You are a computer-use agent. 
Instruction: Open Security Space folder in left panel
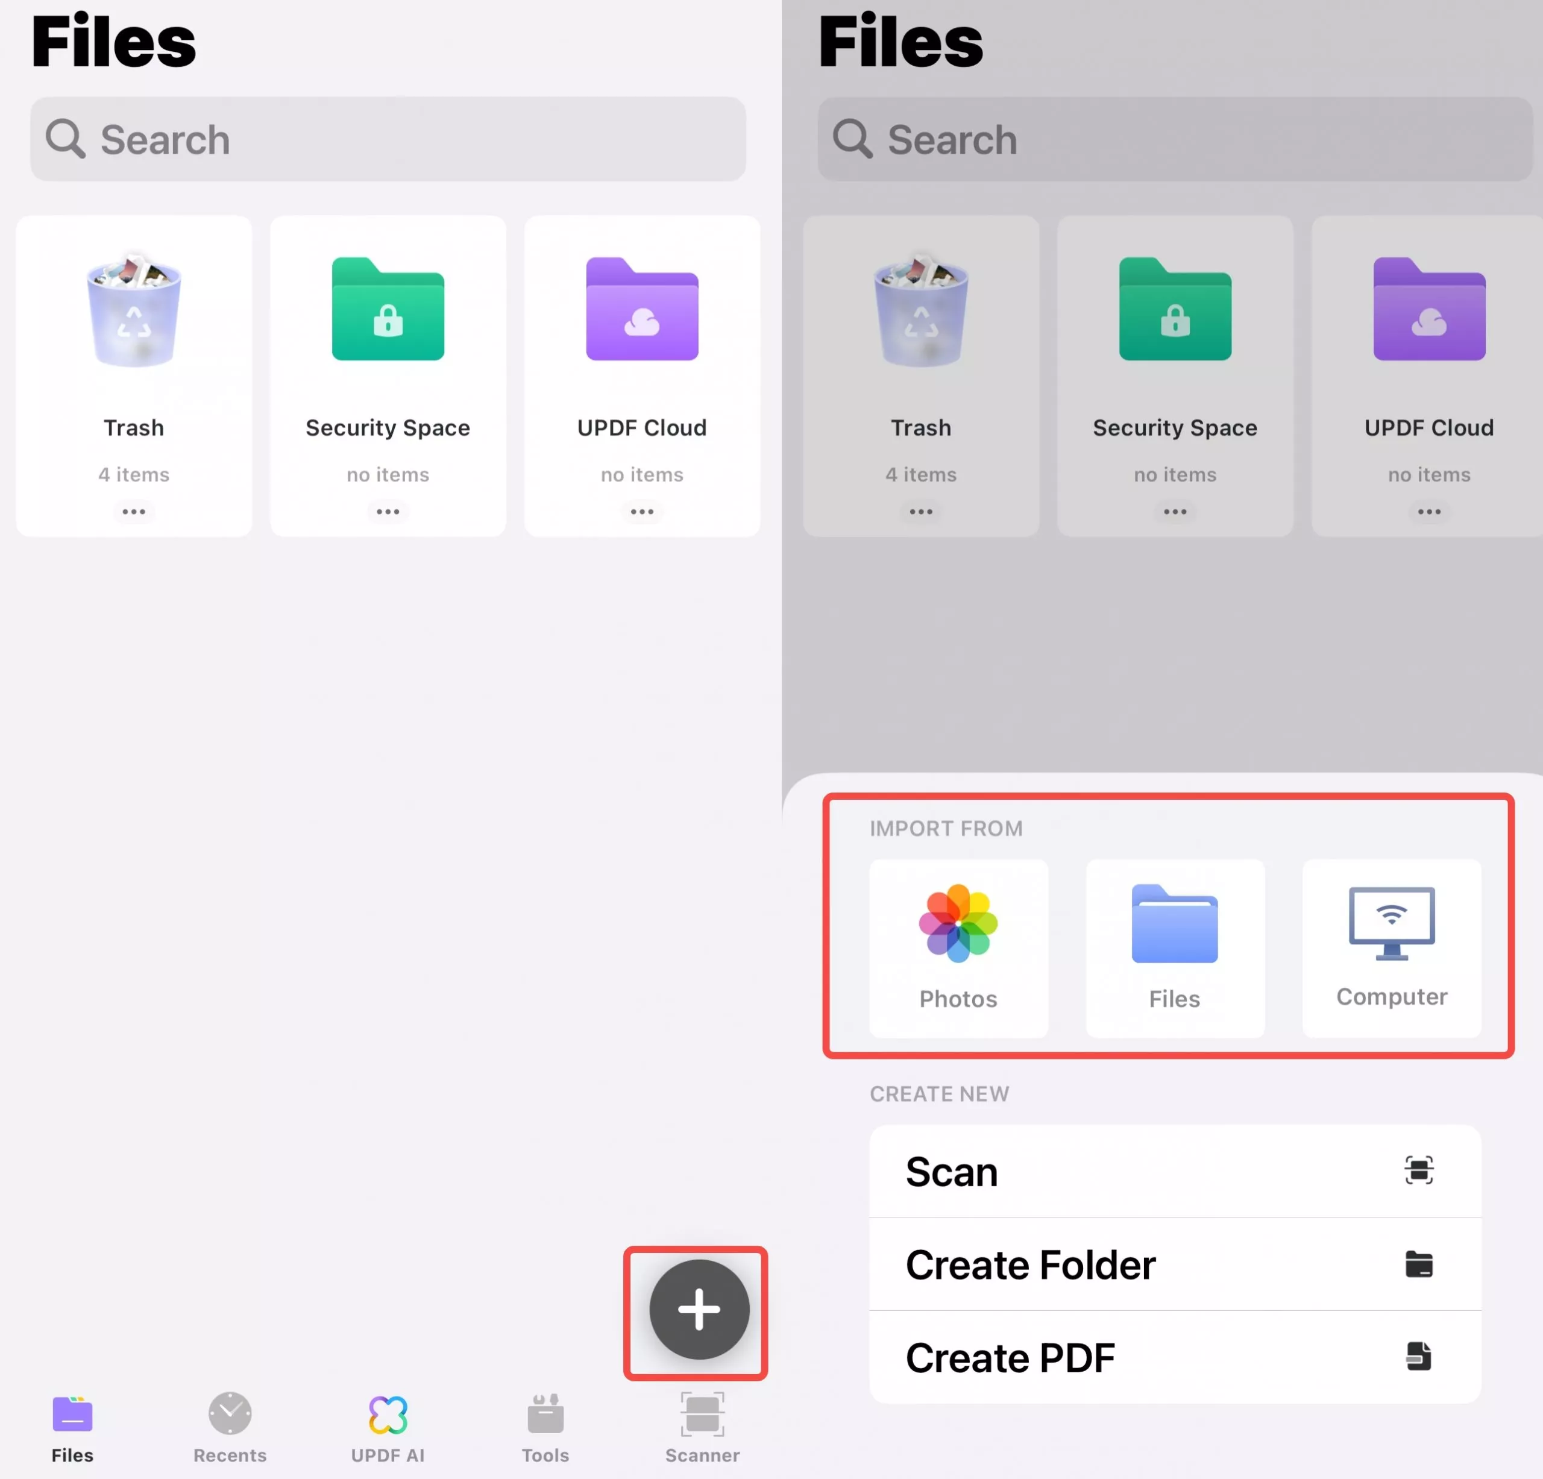[388, 354]
